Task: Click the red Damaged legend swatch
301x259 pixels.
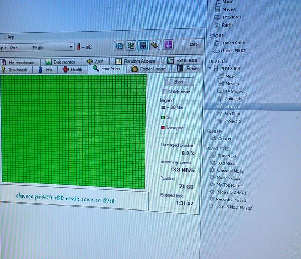Action: tap(163, 128)
